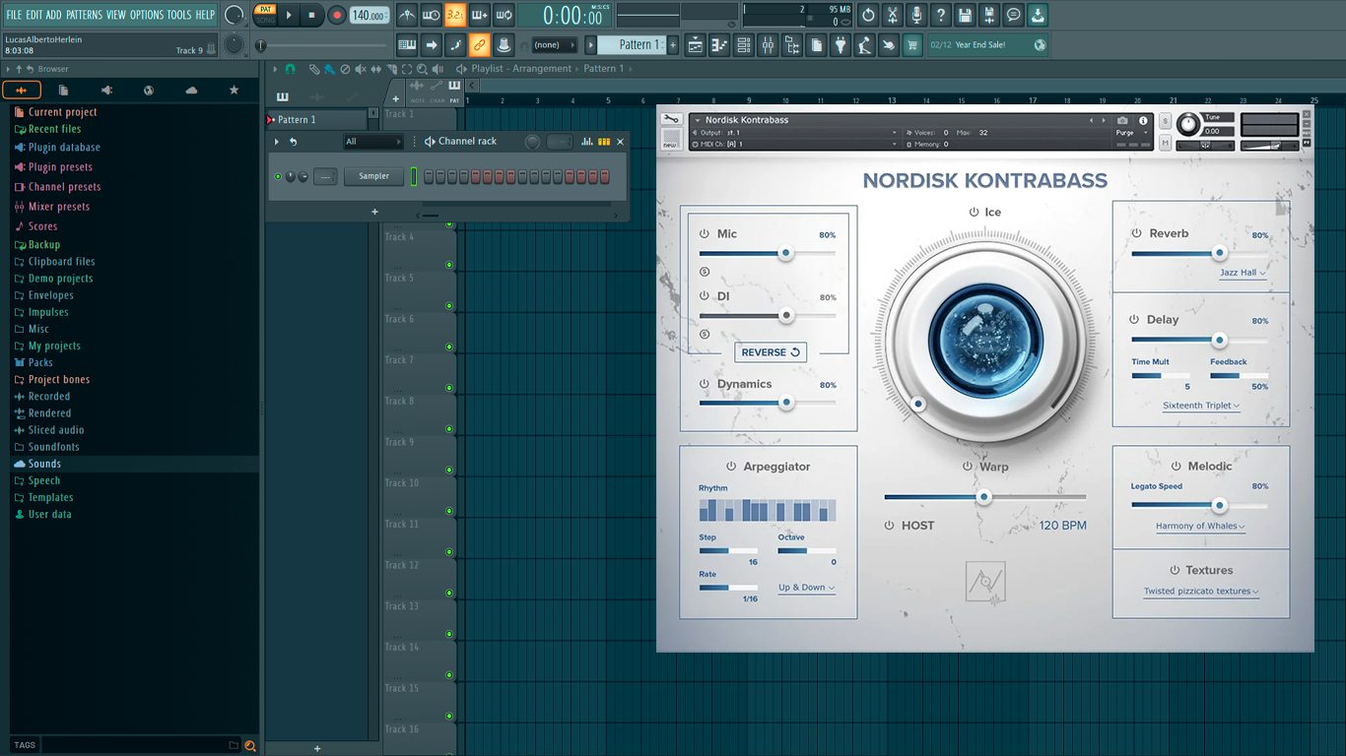Image resolution: width=1346 pixels, height=756 pixels.
Task: Click the metronome icon in the top toolbar
Action: [x=407, y=15]
